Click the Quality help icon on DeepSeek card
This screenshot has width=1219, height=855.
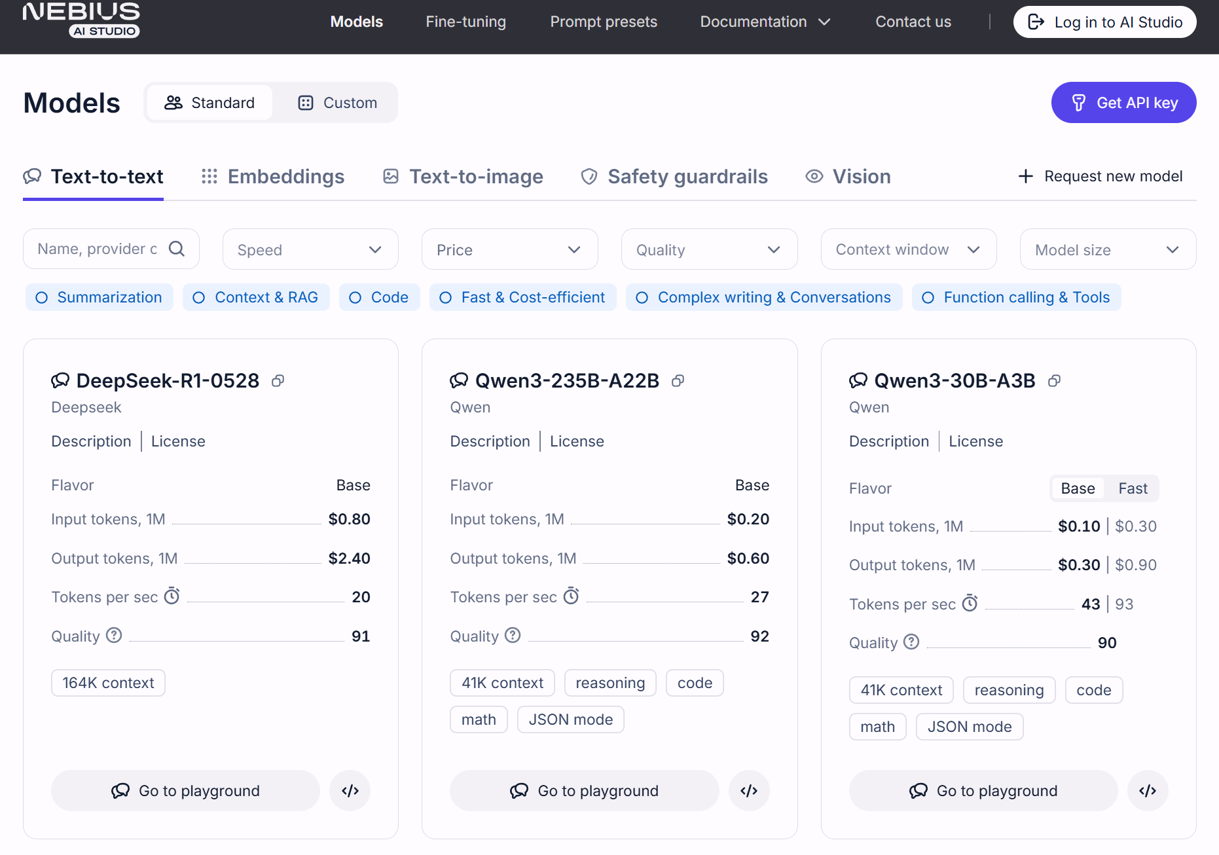pos(114,635)
